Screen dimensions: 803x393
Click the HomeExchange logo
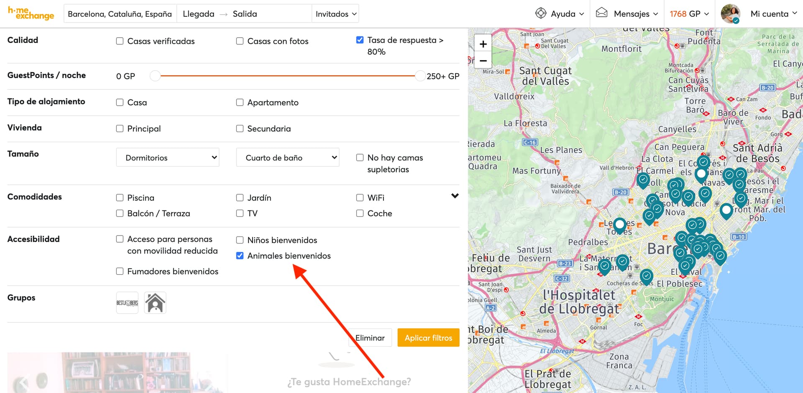pyautogui.click(x=31, y=13)
